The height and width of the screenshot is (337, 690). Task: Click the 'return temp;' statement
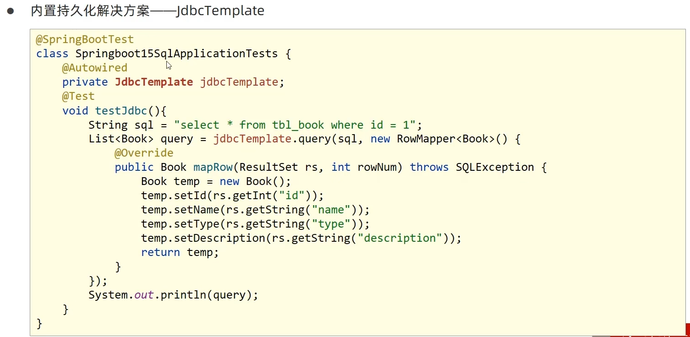[x=180, y=252]
